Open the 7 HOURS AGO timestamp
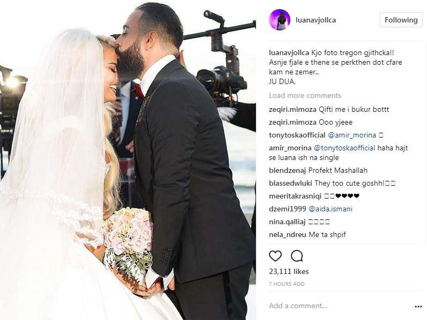 coord(287,284)
